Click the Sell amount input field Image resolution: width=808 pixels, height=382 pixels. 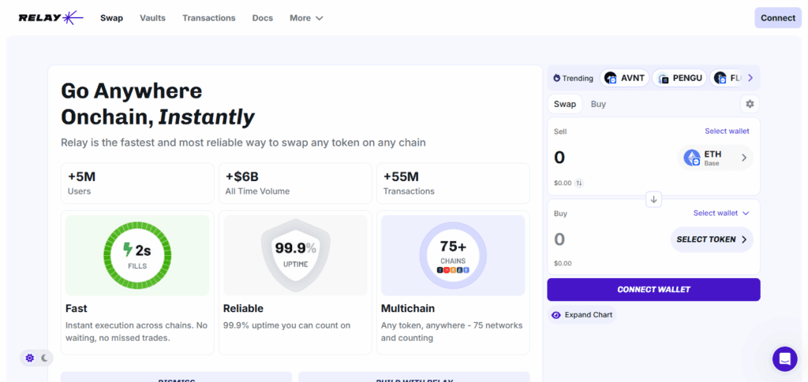pyautogui.click(x=608, y=158)
